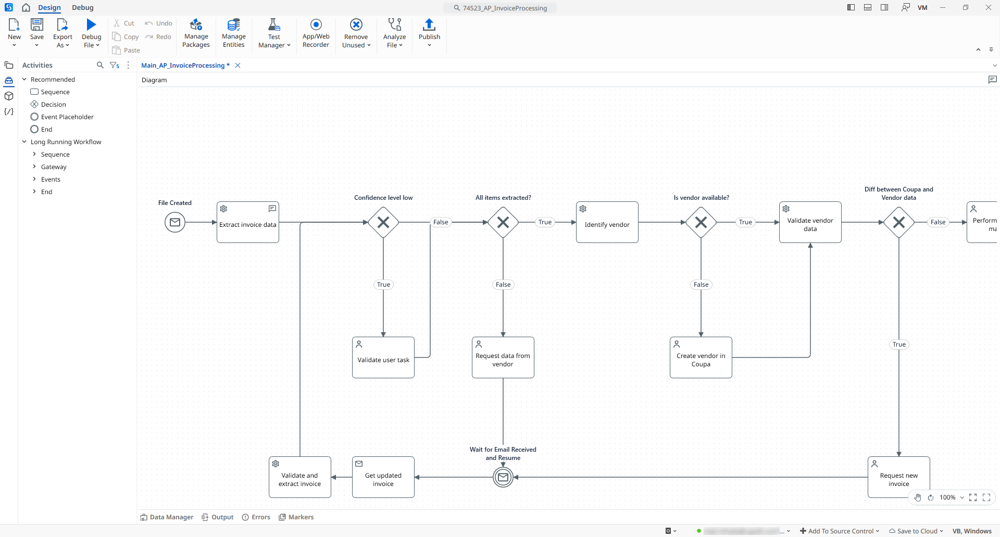Open the 100% zoom level control
1000x537 pixels.
[x=951, y=498]
